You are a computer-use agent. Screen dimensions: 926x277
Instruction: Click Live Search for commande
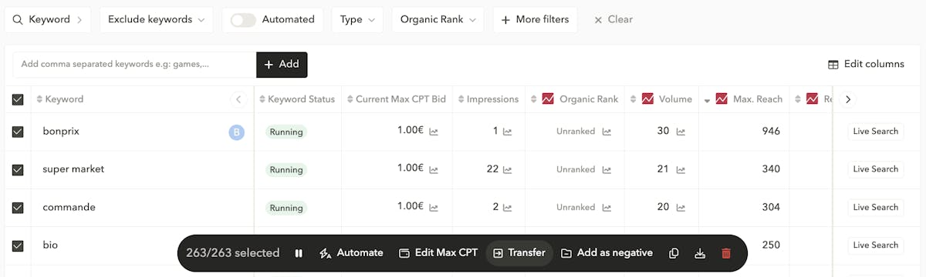[875, 208]
